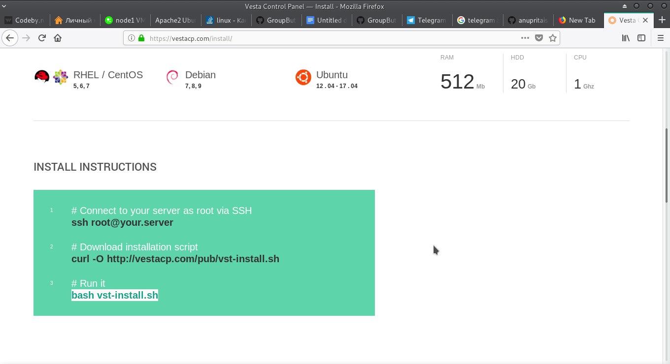Click the ssh root@your.server command
The image size is (670, 364).
(122, 222)
